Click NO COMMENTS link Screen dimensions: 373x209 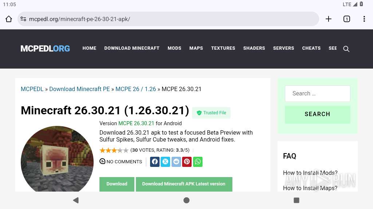coord(124,161)
